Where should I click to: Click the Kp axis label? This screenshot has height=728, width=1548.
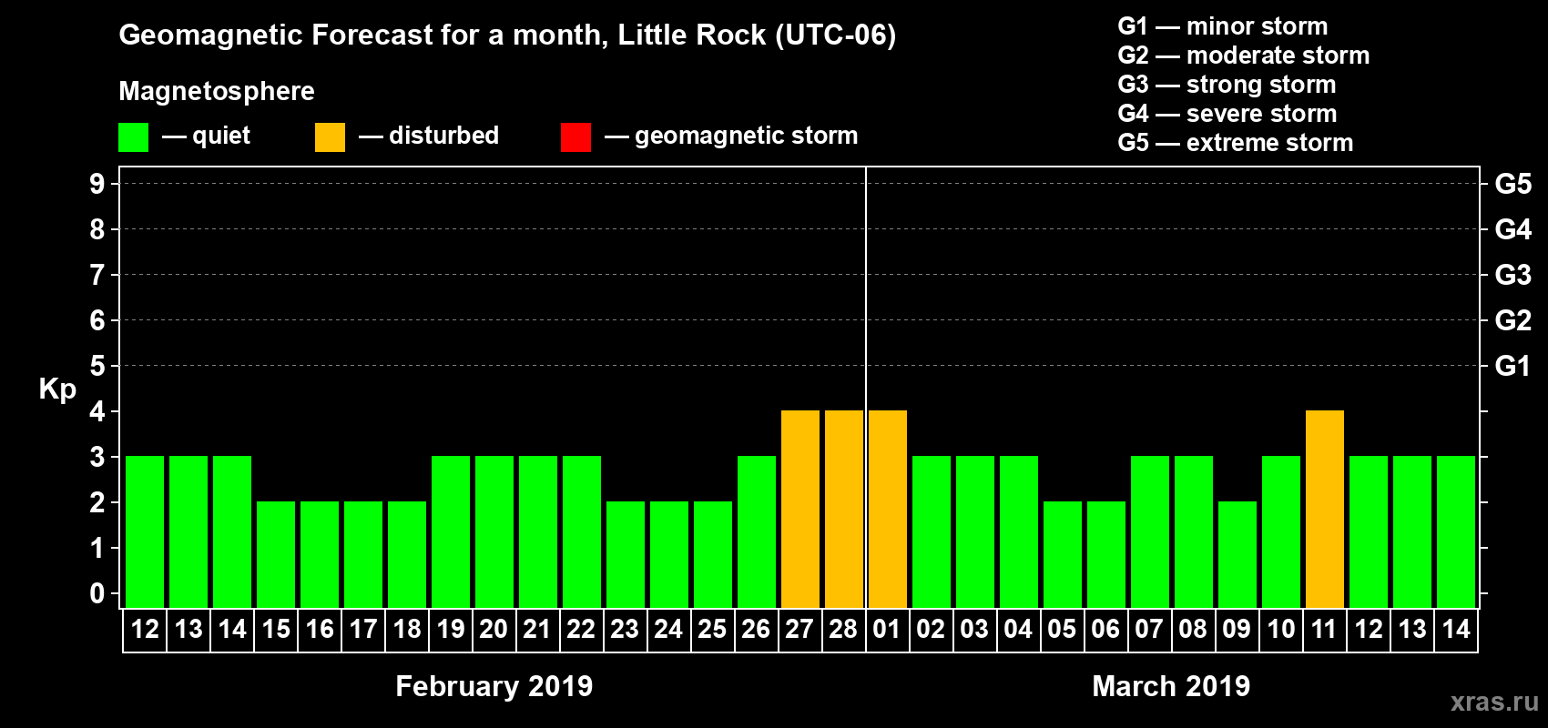pyautogui.click(x=57, y=389)
